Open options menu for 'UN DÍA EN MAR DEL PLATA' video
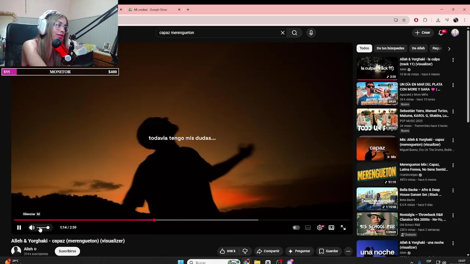The image size is (470, 264). [x=453, y=85]
